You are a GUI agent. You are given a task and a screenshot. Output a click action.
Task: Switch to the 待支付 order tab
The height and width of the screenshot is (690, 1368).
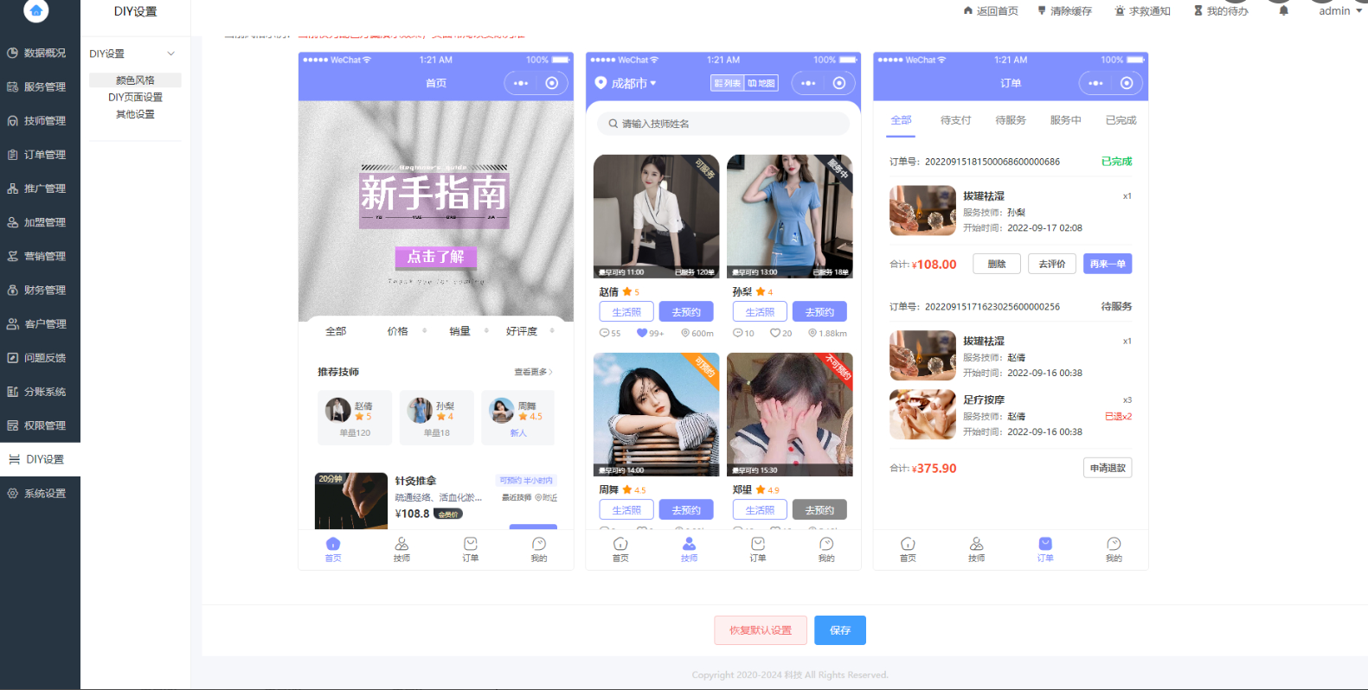pyautogui.click(x=955, y=120)
